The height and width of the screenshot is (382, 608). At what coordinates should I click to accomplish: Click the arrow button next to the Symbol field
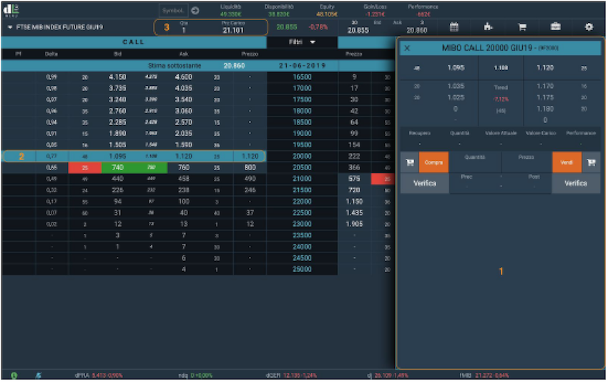pyautogui.click(x=195, y=11)
